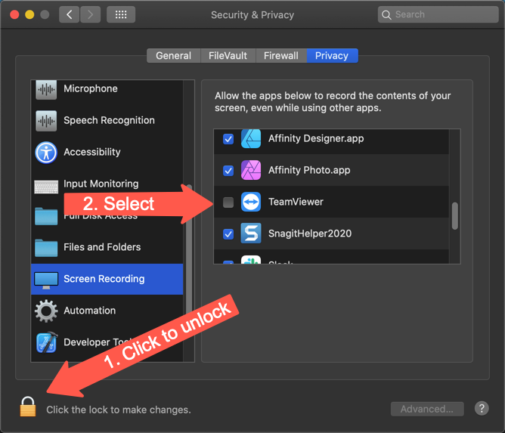The width and height of the screenshot is (505, 433).
Task: Click inside the Search field
Action: (x=438, y=14)
